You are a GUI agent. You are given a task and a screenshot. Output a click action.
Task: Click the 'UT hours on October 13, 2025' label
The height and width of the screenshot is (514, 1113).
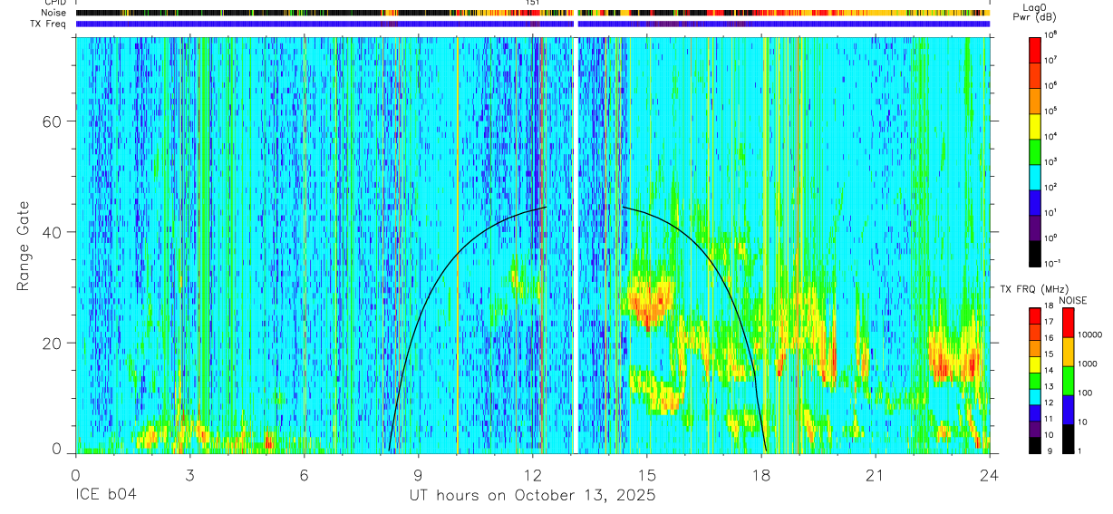532,496
